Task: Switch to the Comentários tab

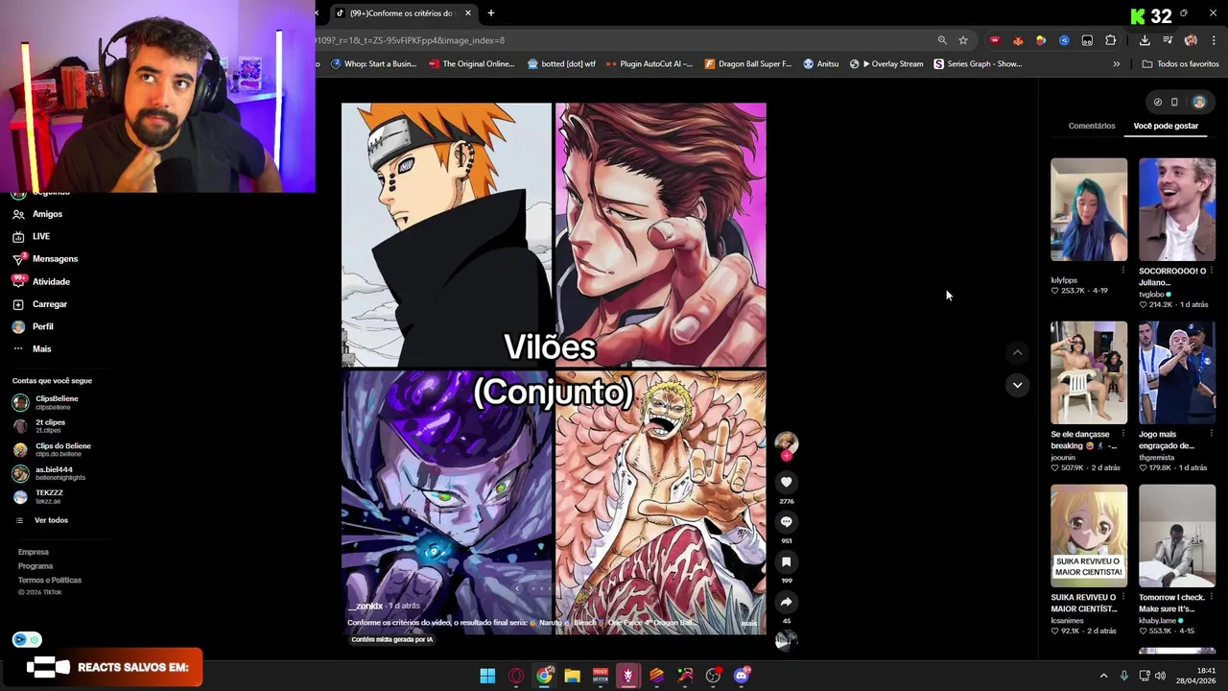Action: 1092,126
